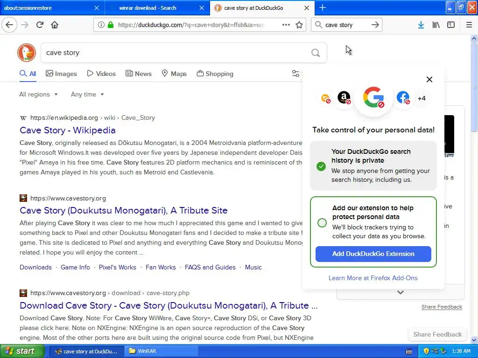Click the Firefox address bar URL

(191, 25)
